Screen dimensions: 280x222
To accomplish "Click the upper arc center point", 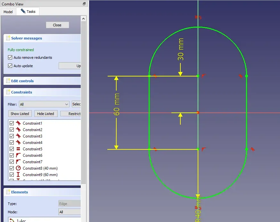I will click(x=198, y=76).
